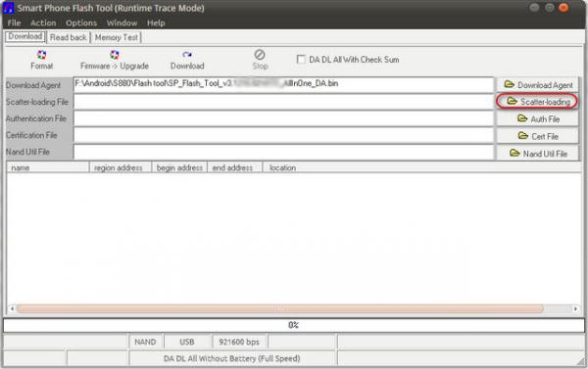
Task: Click the Stop toolbar icon
Action: coord(260,55)
